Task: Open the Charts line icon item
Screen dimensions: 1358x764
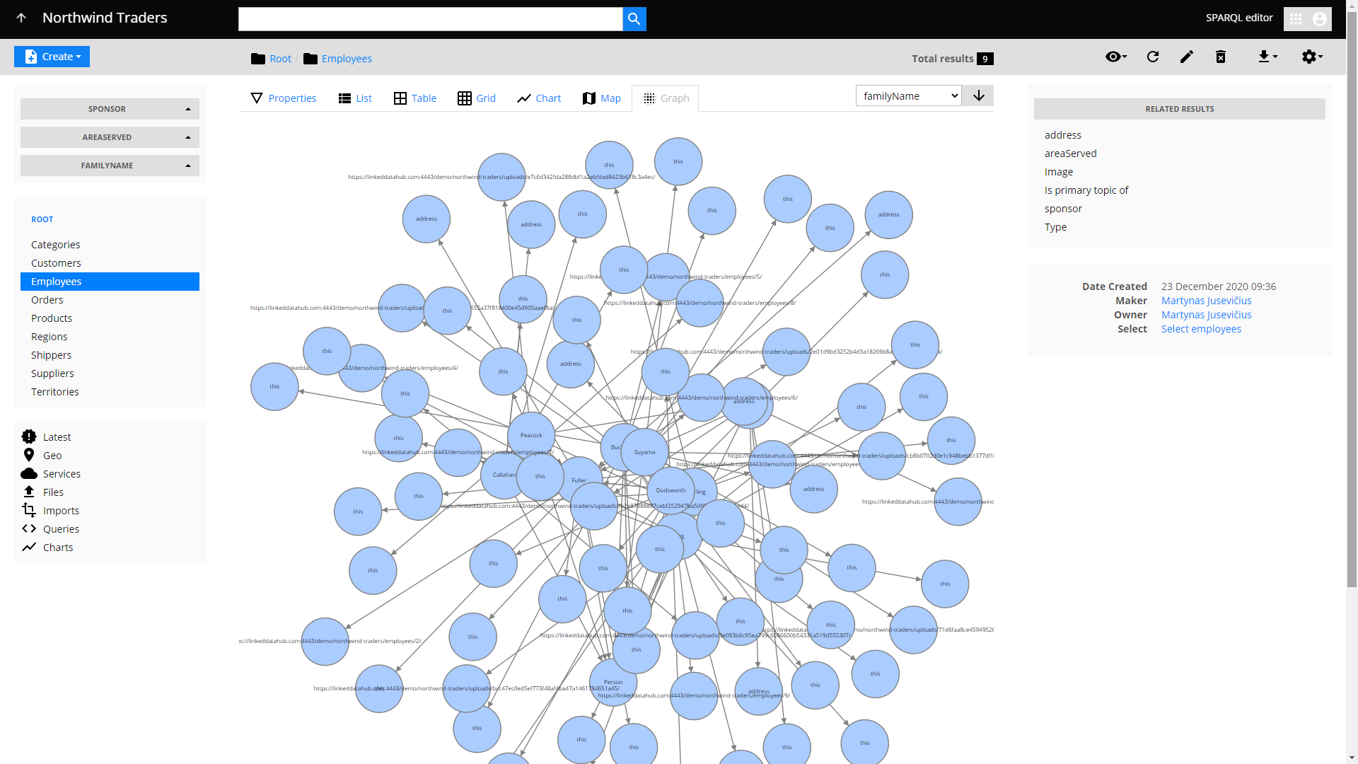Action: (29, 547)
